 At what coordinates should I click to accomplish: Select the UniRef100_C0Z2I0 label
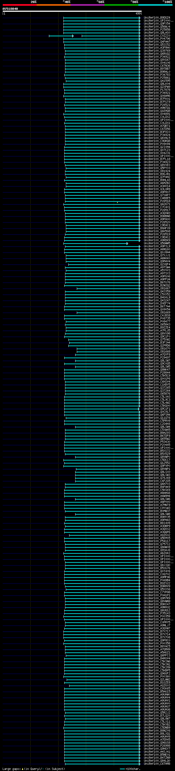tap(157, 36)
